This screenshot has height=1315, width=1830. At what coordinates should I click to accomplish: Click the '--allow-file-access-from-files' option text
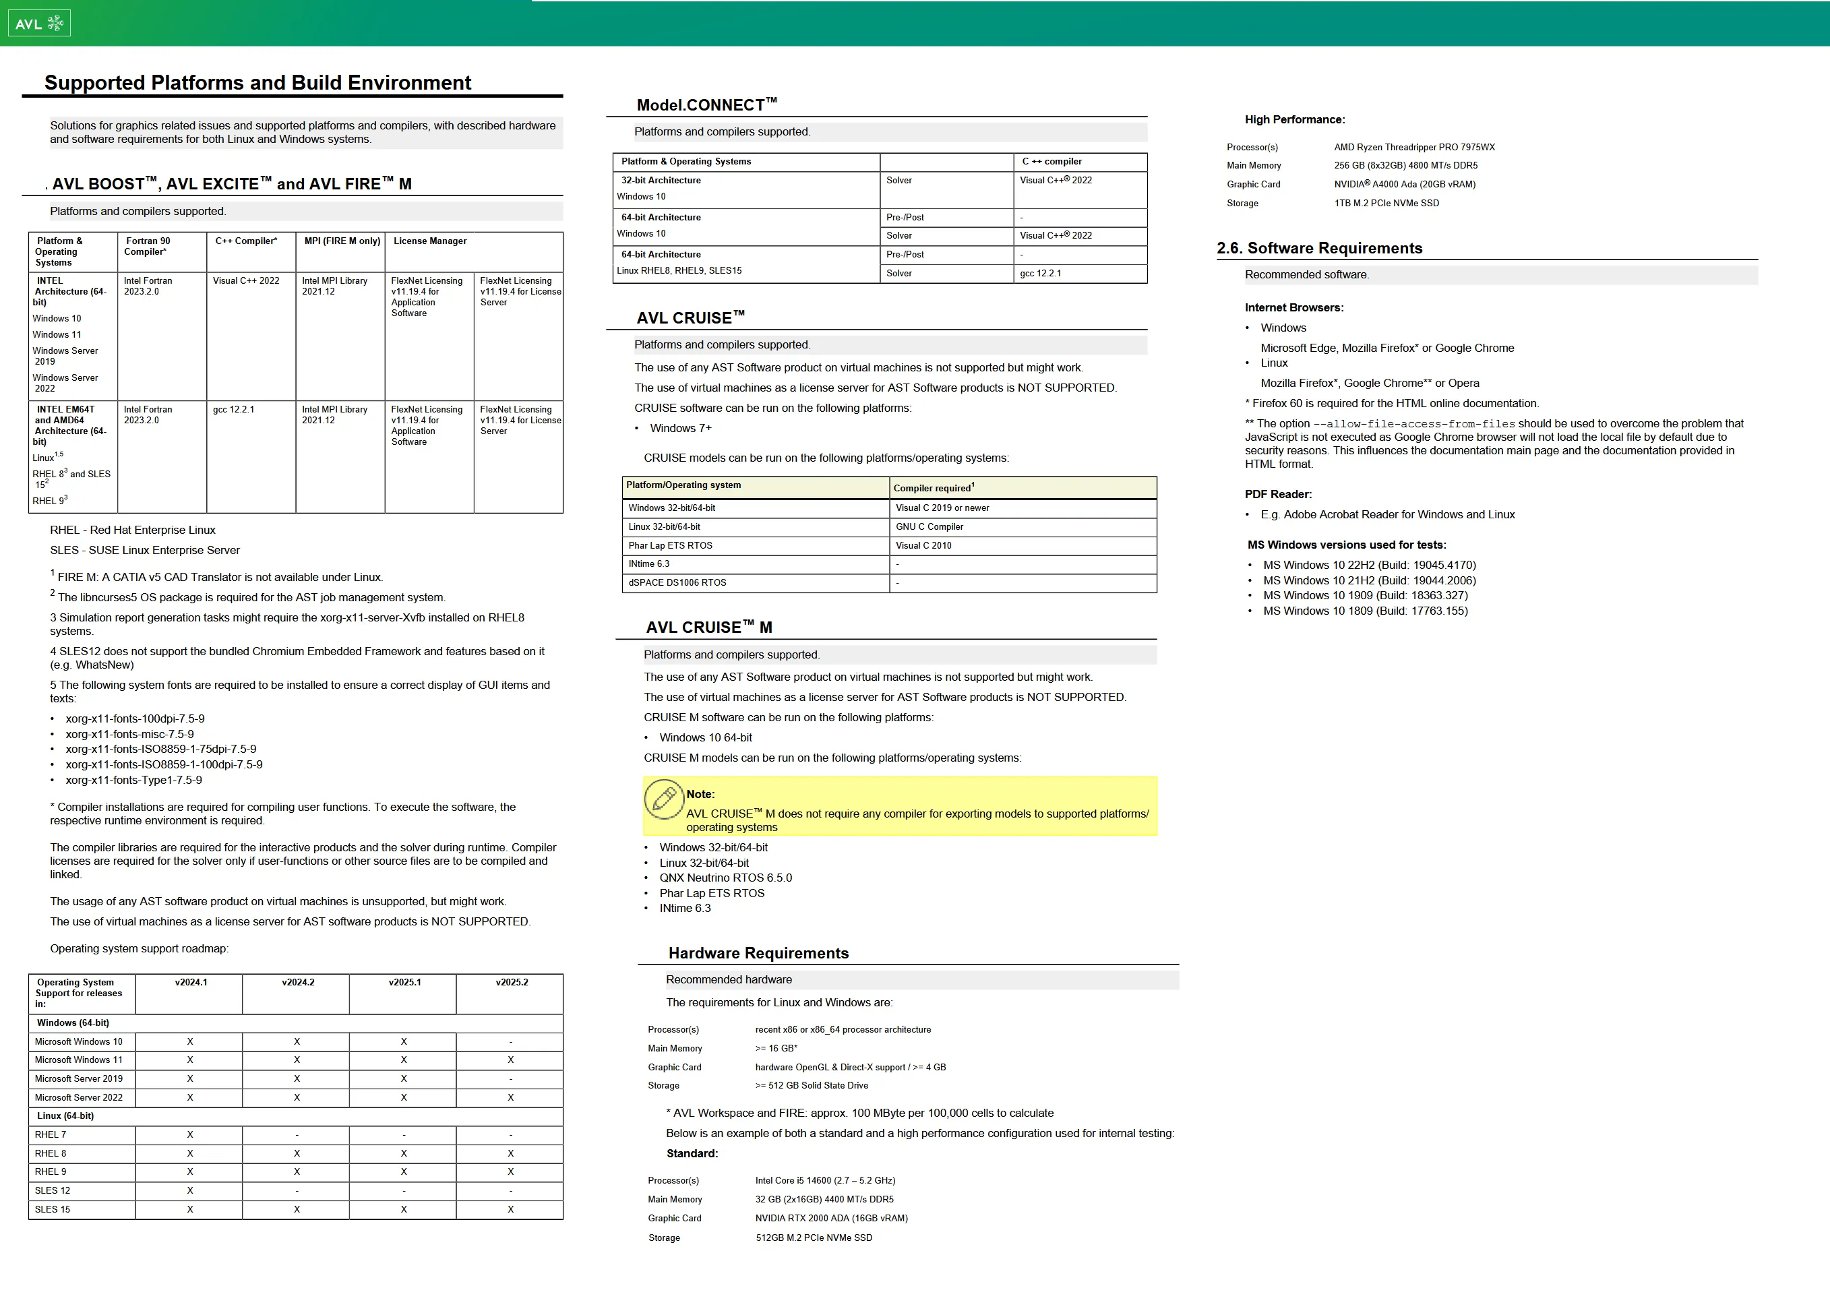pyautogui.click(x=1413, y=423)
